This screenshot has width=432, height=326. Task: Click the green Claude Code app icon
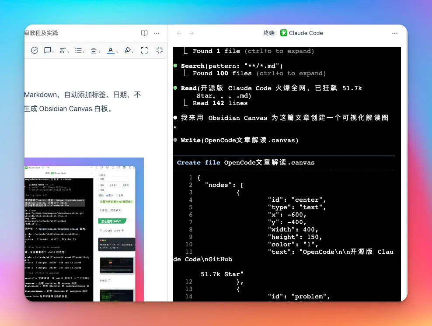click(x=283, y=33)
